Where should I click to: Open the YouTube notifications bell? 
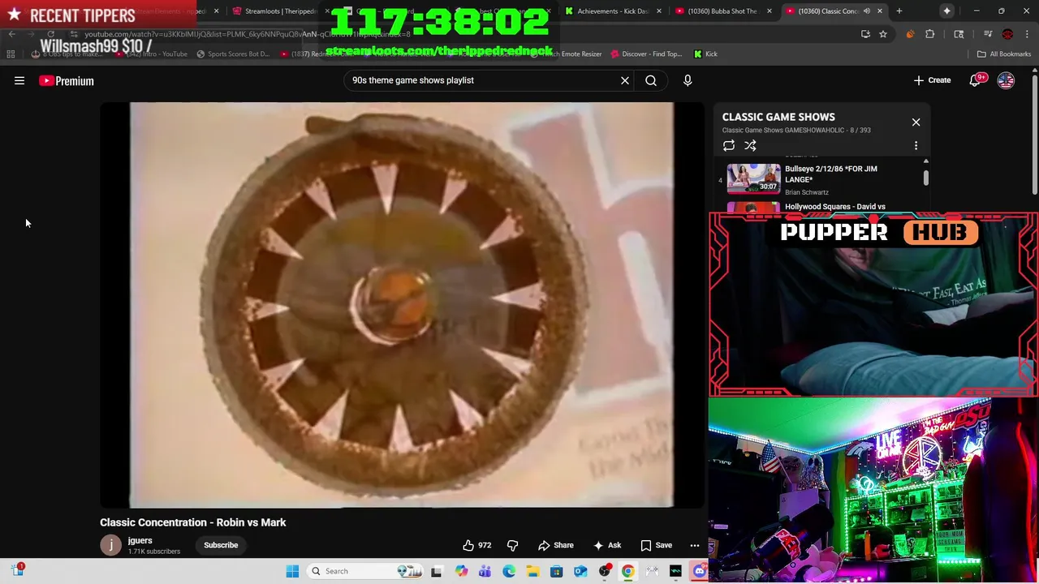click(x=975, y=80)
